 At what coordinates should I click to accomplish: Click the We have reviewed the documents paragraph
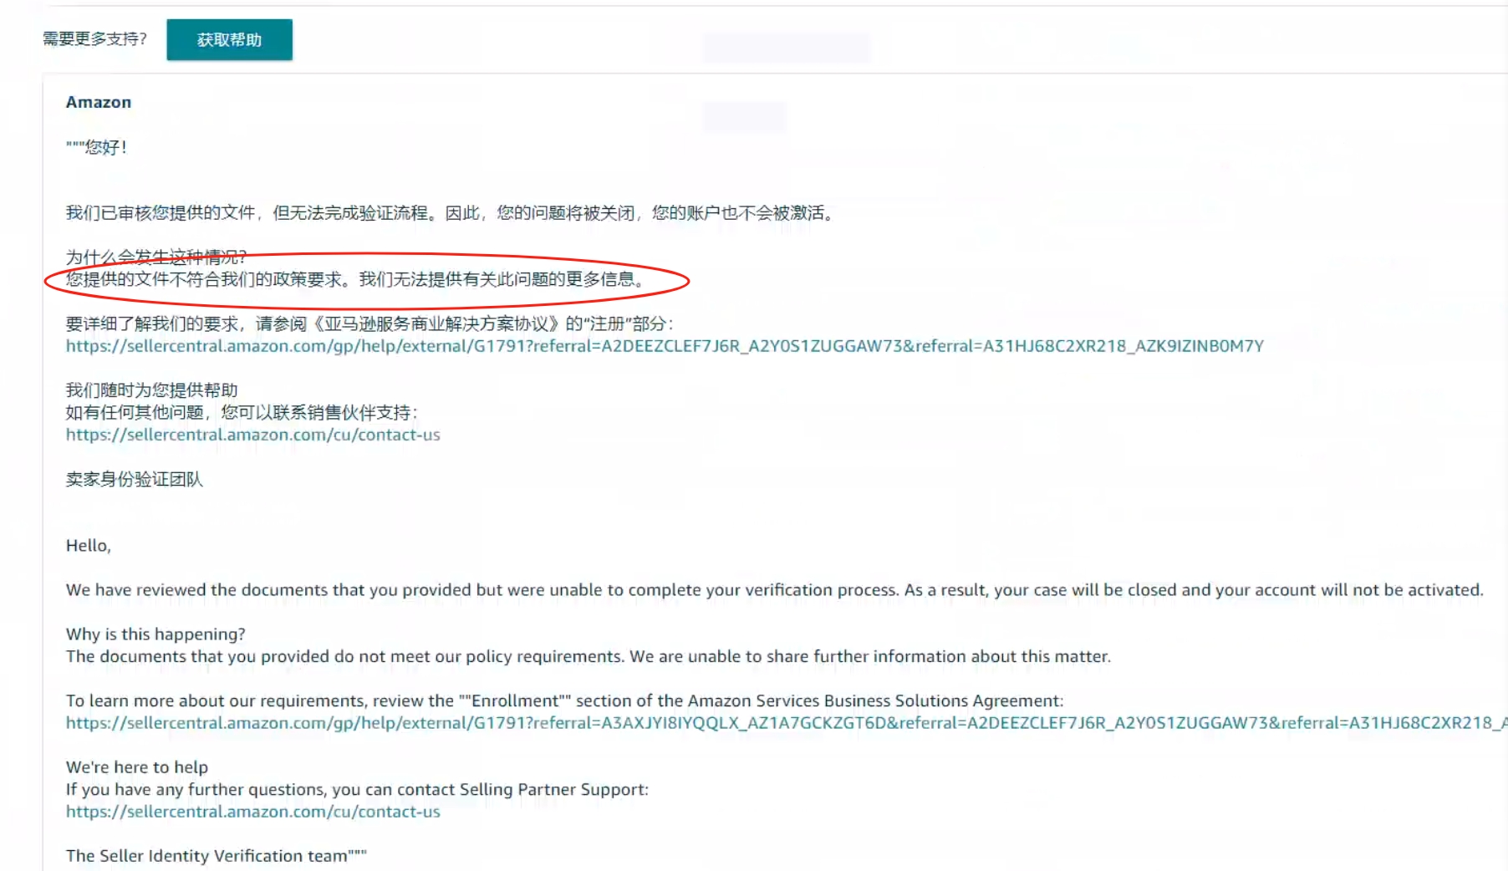pyautogui.click(x=775, y=590)
